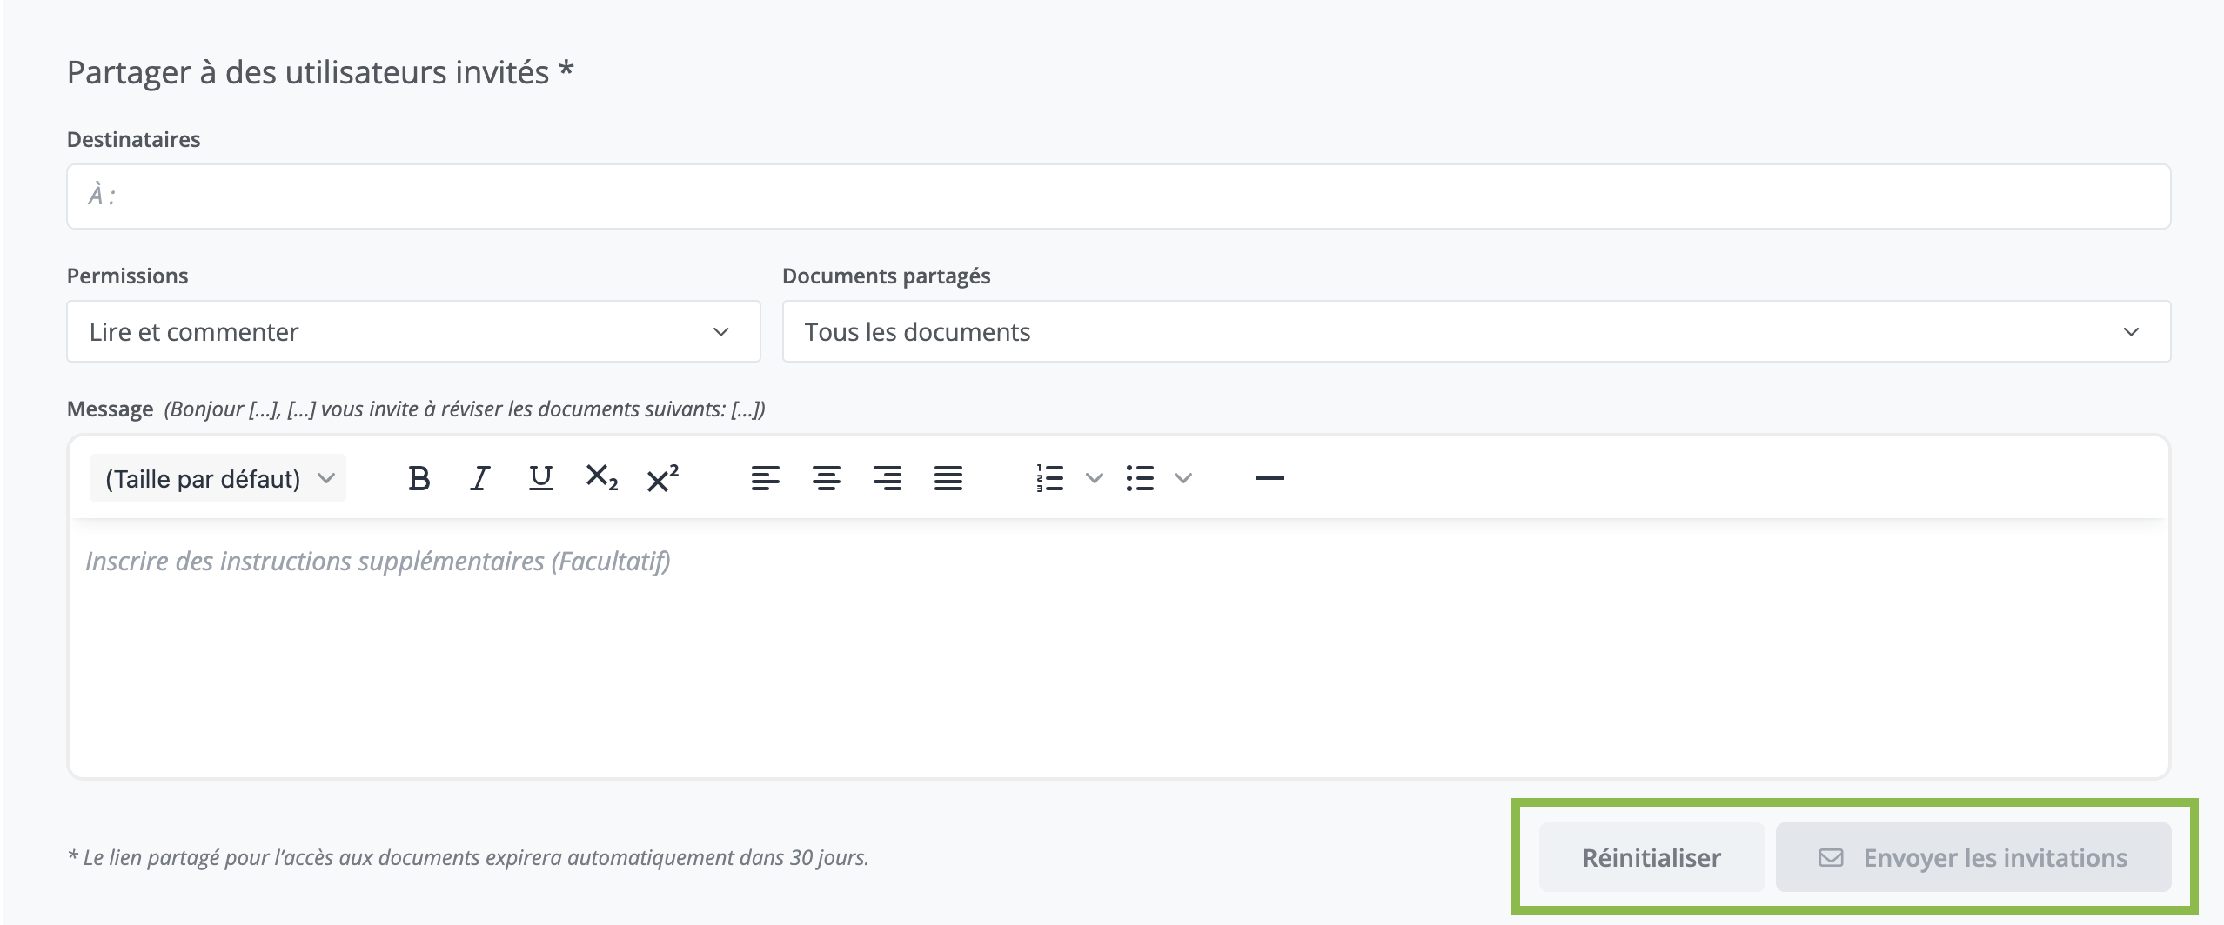The width and height of the screenshot is (2224, 925).
Task: Expand numbered list style options arrow
Action: (1095, 478)
